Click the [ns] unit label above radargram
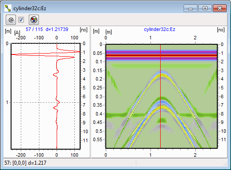Screen dimensions: 231x170 [221, 30]
